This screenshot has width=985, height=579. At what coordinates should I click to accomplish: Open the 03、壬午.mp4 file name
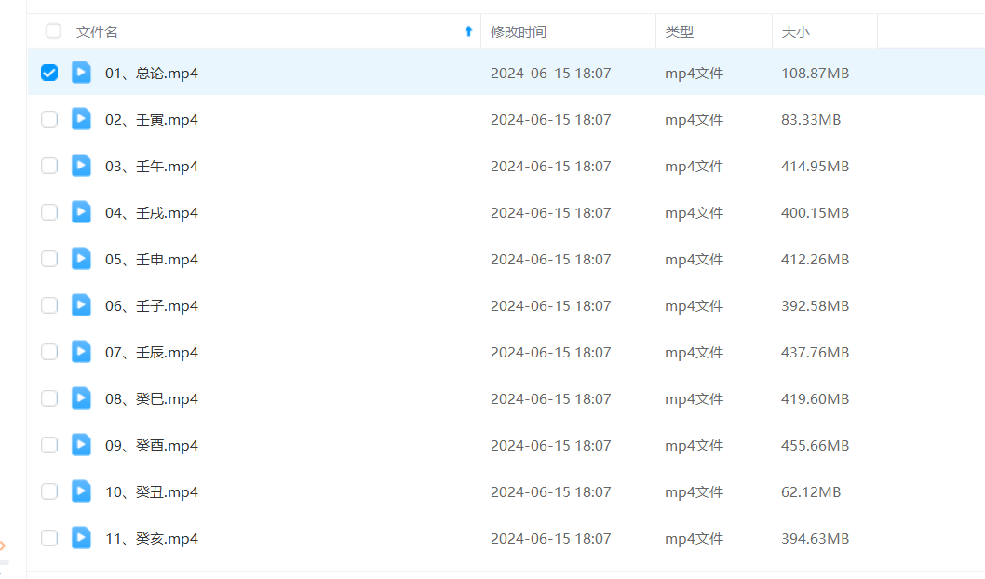coord(152,166)
